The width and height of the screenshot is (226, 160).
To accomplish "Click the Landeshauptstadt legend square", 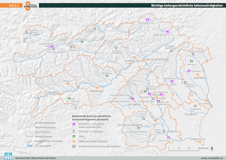I will [29, 123].
